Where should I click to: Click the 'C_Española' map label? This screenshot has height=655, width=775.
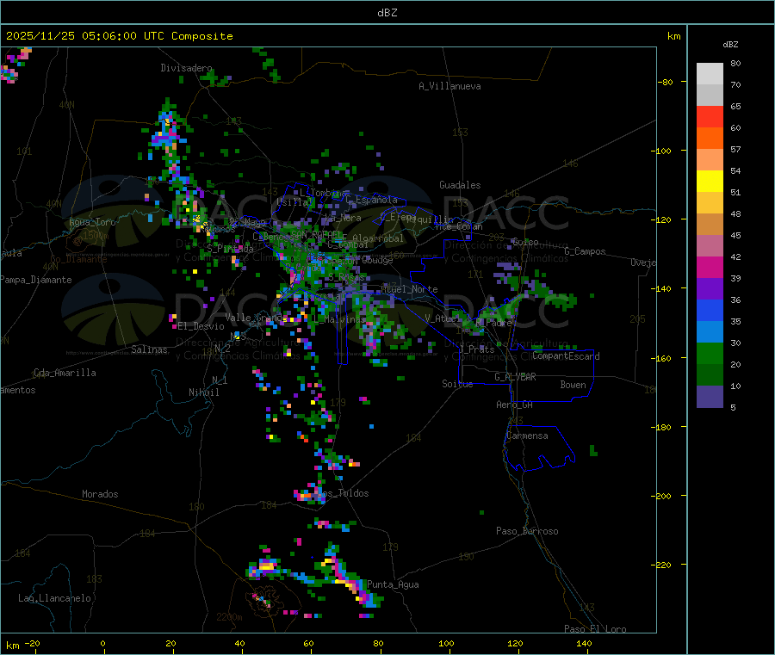coord(372,200)
